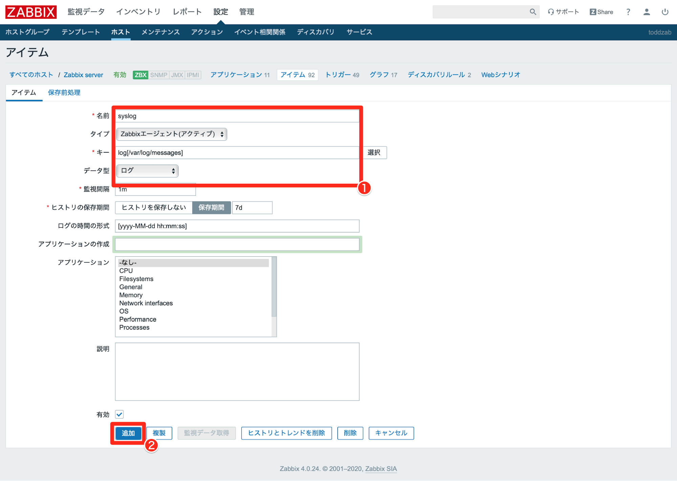Image resolution: width=677 pixels, height=481 pixels.
Task: Click アプリケーションの作成 input field
Action: (237, 244)
